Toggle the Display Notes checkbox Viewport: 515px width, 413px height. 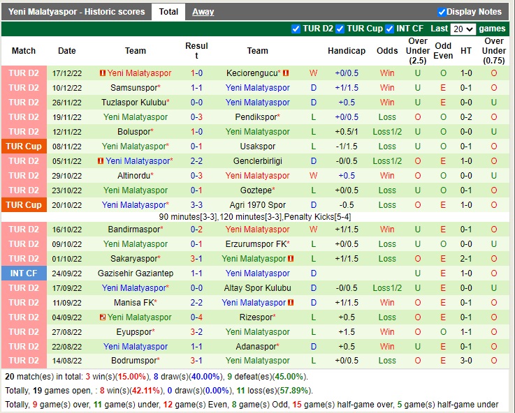[442, 12]
